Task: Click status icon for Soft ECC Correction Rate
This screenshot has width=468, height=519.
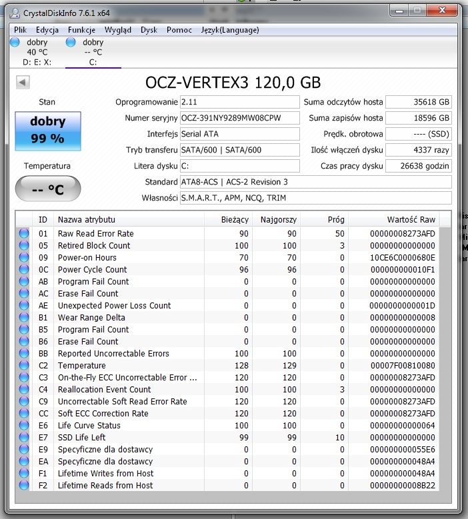Action: click(x=24, y=413)
